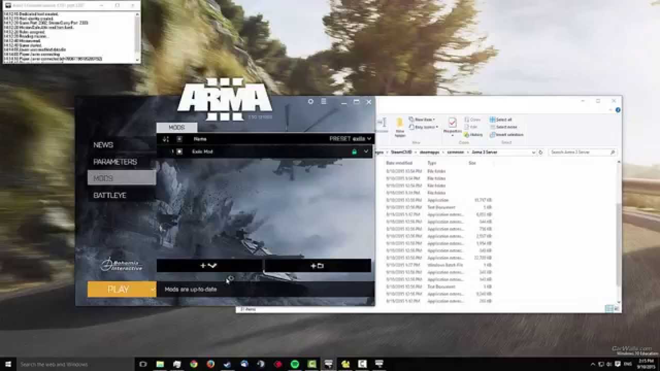Open the Windows Start button
This screenshot has height=371, width=660.
8,364
